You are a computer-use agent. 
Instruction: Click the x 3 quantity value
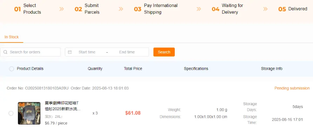tap(95, 113)
